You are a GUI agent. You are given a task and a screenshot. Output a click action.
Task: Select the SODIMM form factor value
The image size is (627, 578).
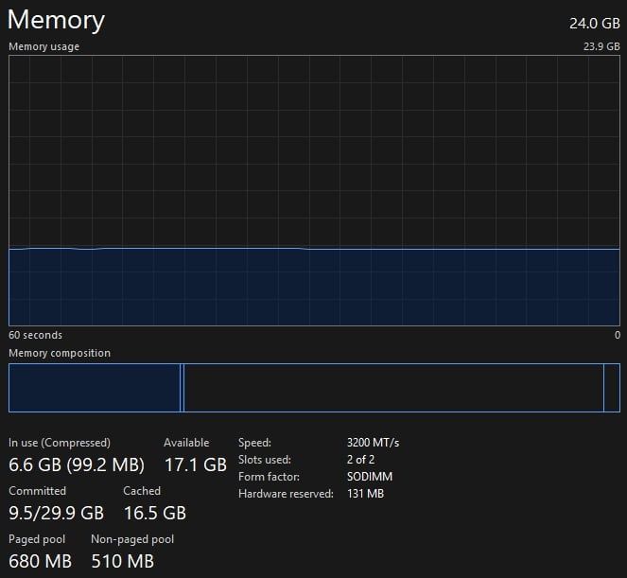point(370,477)
